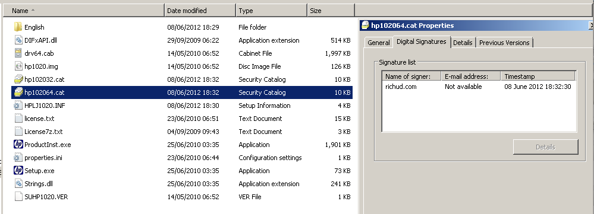The image size is (594, 214).
Task: Select the Digital Signatures tab
Action: click(x=421, y=42)
